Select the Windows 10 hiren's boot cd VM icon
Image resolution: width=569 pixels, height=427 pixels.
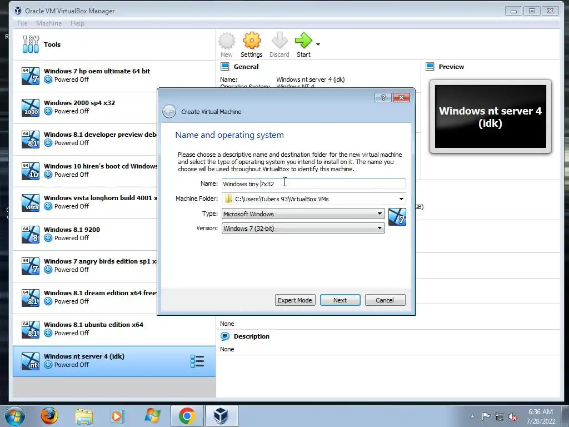pos(31,171)
